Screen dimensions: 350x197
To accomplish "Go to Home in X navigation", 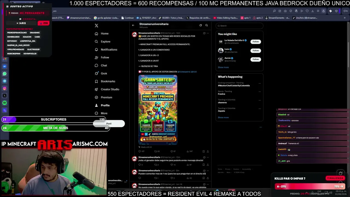I will pyautogui.click(x=101, y=34).
